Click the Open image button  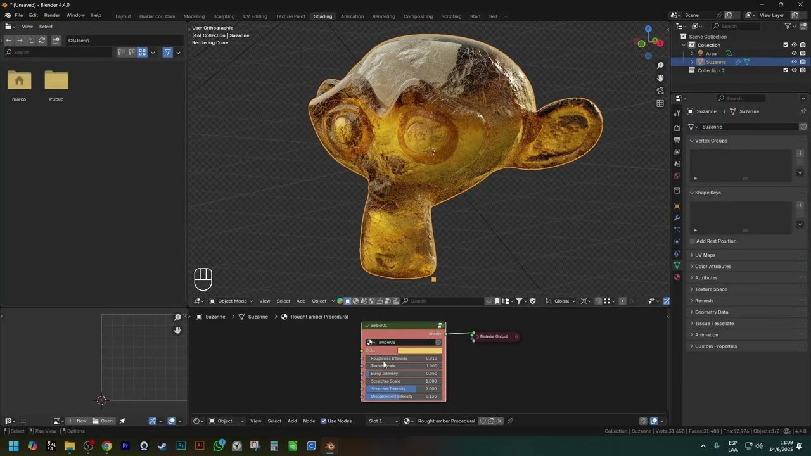pos(103,421)
